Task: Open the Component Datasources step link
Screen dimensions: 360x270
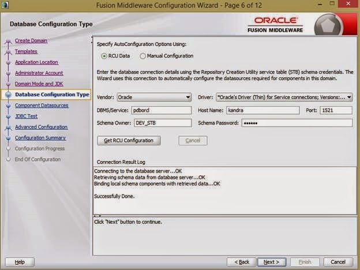Action: (42, 106)
